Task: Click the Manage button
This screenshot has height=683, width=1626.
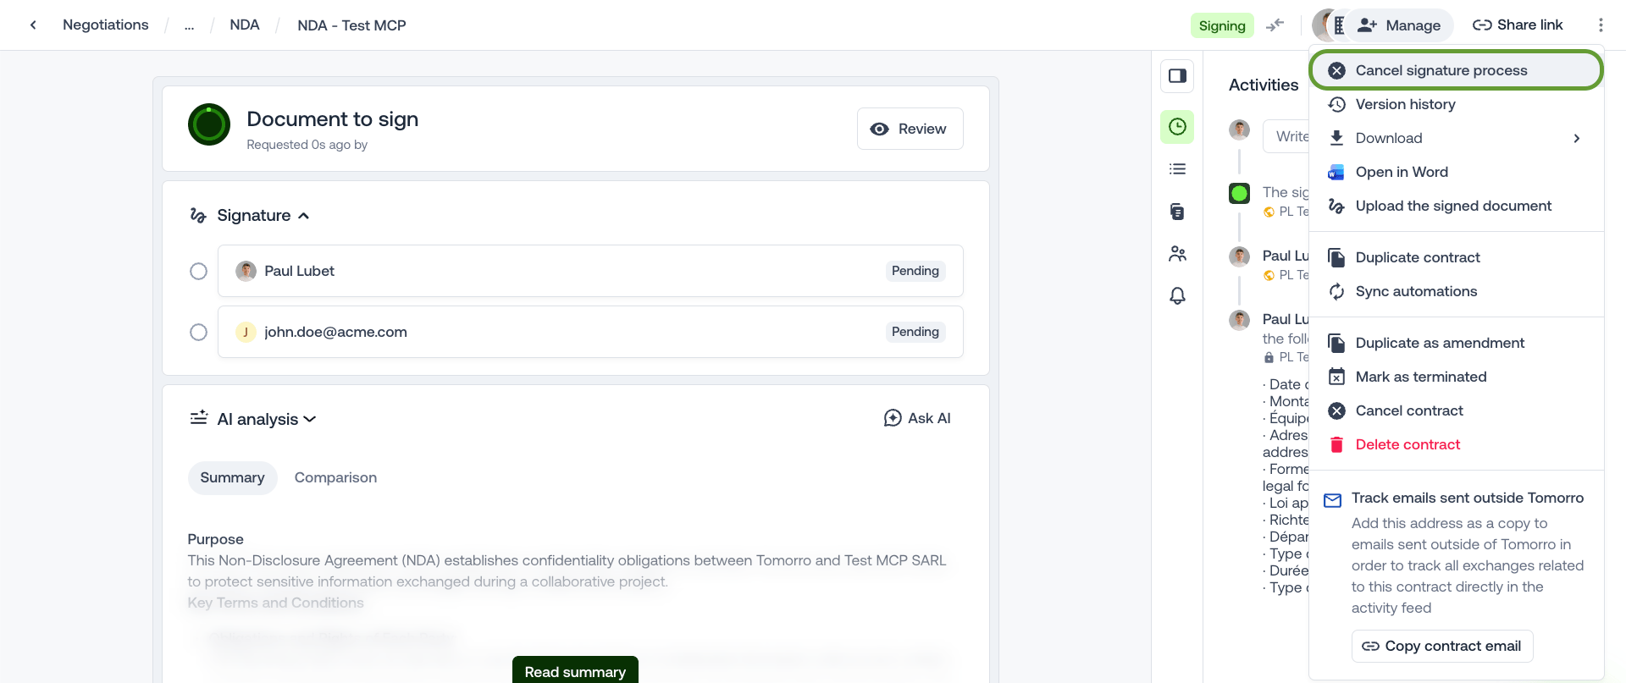Action: (x=1399, y=25)
